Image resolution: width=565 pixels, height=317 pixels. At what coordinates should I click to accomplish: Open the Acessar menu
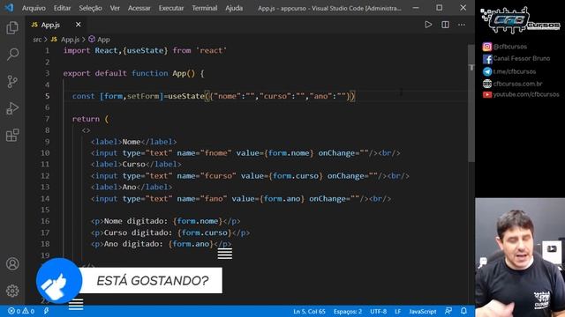[139, 8]
